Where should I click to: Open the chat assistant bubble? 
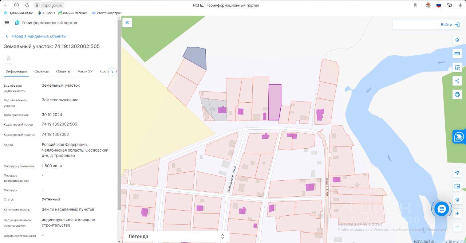point(442,209)
